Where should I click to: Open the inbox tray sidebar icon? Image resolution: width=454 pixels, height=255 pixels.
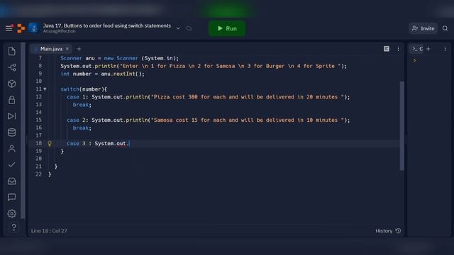coord(12,181)
